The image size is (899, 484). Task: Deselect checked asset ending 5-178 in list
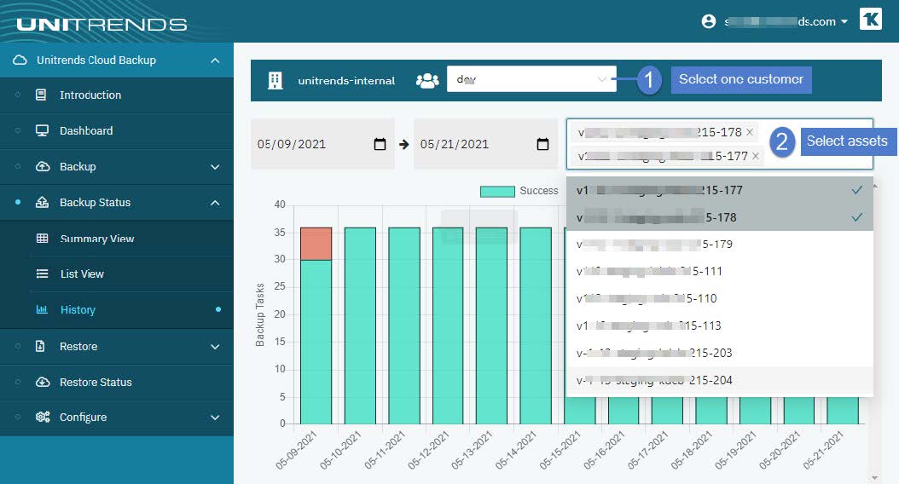pos(720,217)
